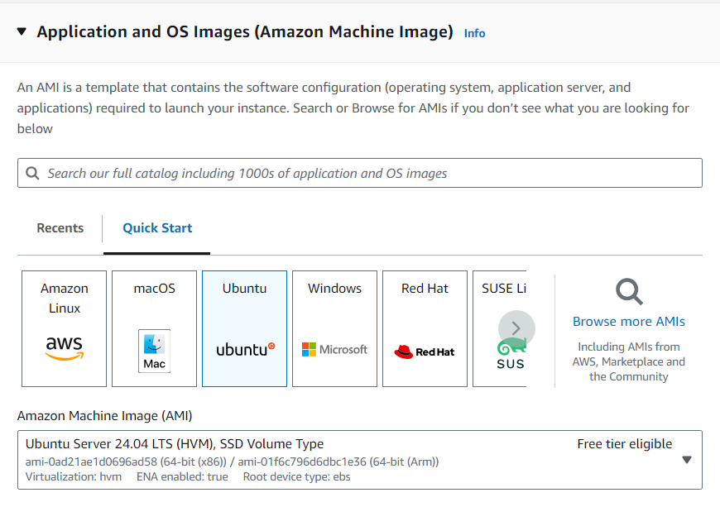The width and height of the screenshot is (720, 507).
Task: Choose the Windows AMI tile
Action: tap(334, 328)
